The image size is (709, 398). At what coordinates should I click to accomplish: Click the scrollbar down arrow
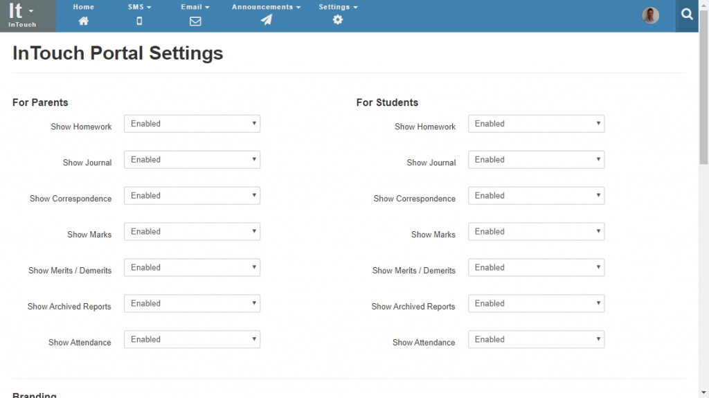pyautogui.click(x=703, y=393)
